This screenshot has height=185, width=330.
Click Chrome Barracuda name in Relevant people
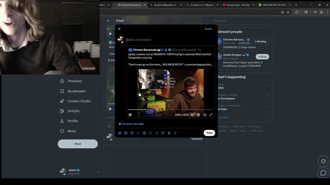[x=234, y=40]
